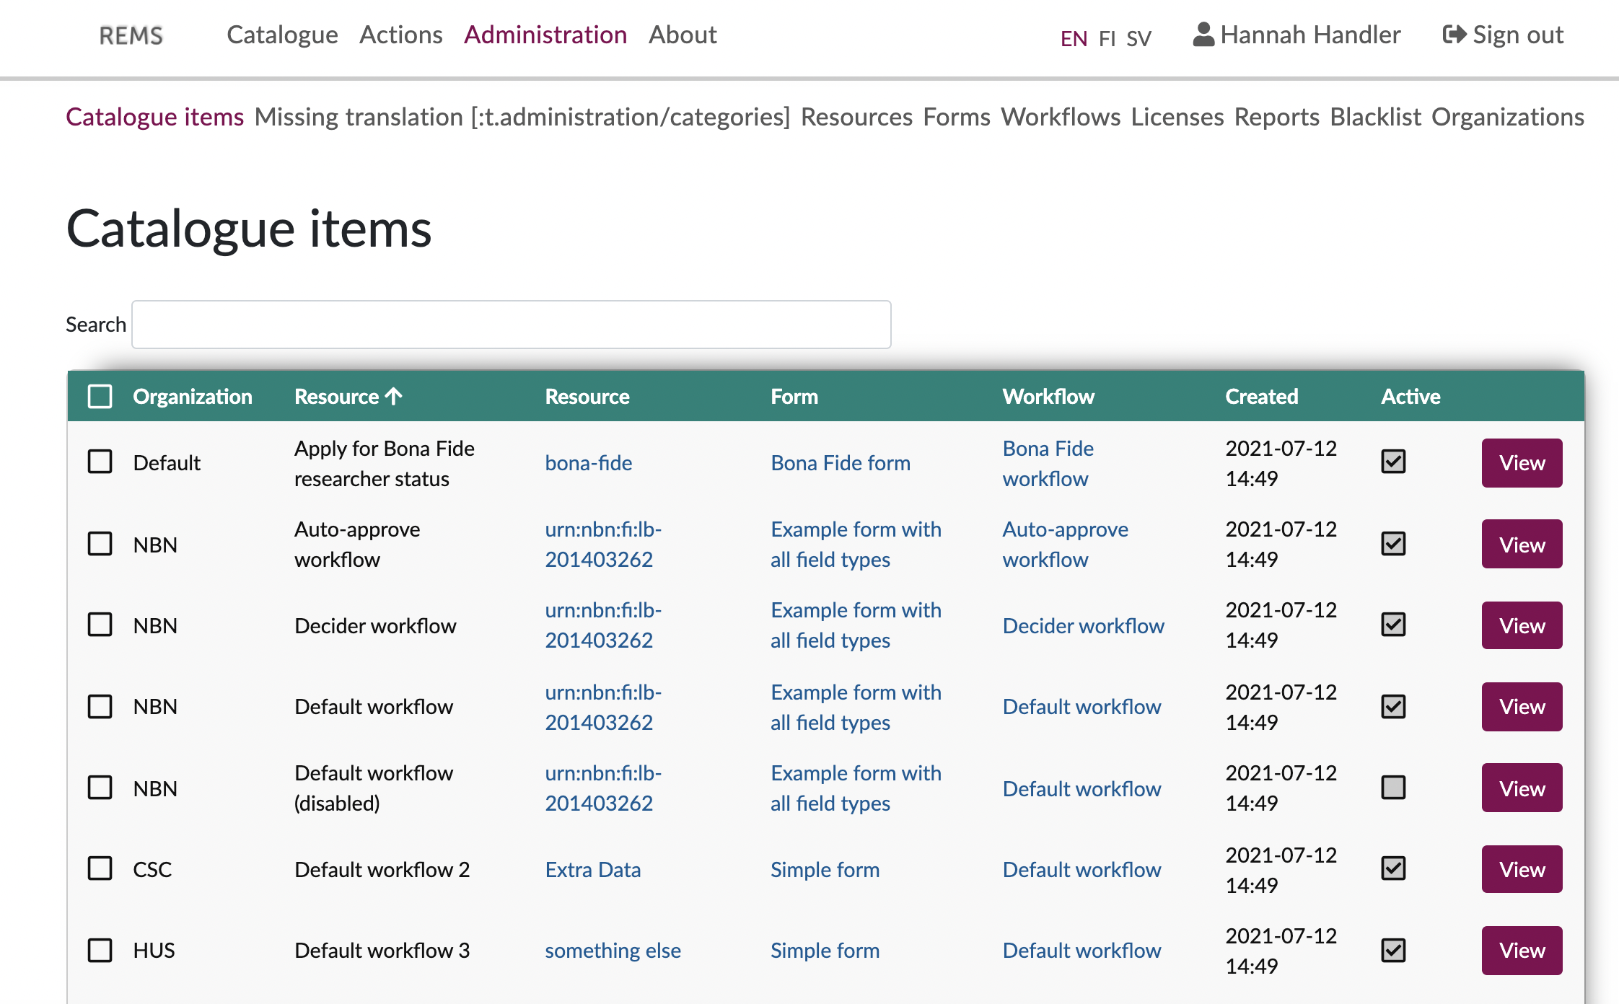1619x1004 pixels.
Task: Open Simple form link in CSC row
Action: point(825,869)
